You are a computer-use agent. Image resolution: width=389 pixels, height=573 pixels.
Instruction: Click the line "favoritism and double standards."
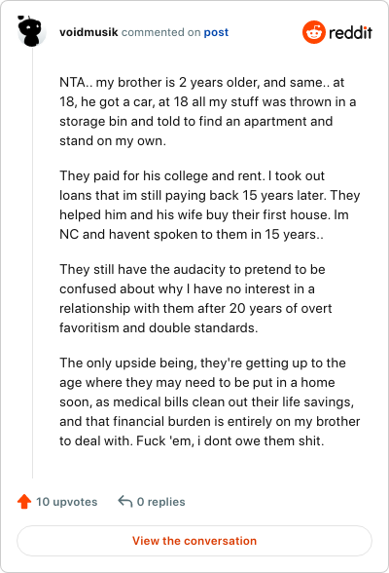159,327
